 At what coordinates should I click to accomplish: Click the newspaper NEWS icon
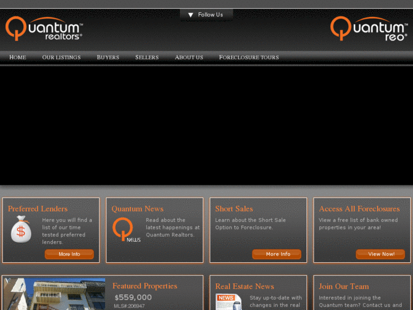pos(228,301)
